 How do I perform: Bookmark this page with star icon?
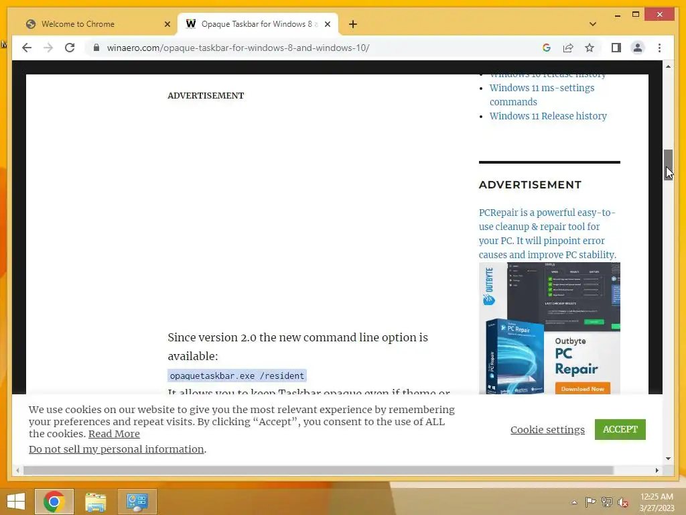click(590, 48)
